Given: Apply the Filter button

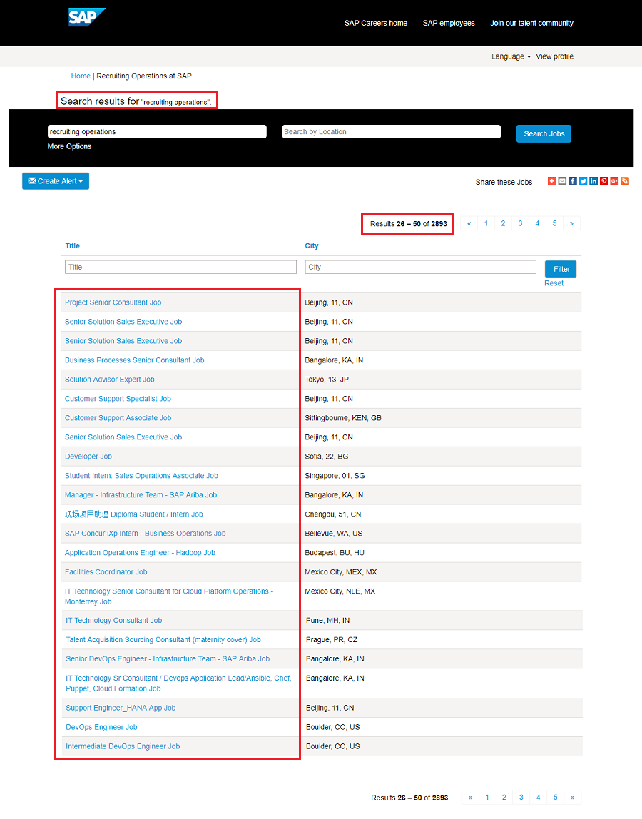Looking at the screenshot, I should (x=561, y=269).
